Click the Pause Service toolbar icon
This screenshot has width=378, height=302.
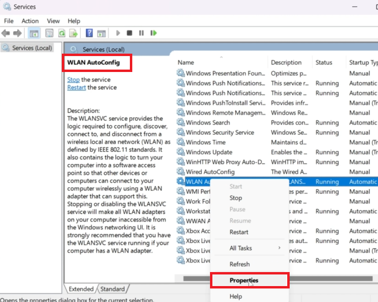141,33
